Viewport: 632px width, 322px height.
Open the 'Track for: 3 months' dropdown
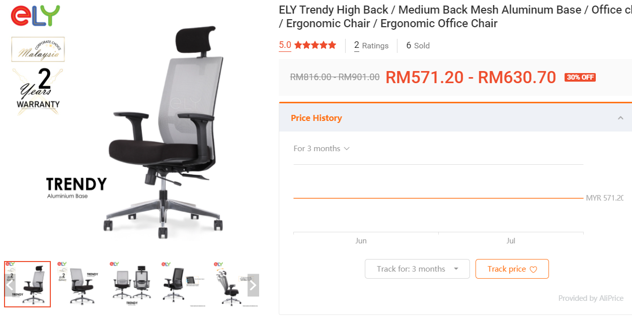(417, 269)
